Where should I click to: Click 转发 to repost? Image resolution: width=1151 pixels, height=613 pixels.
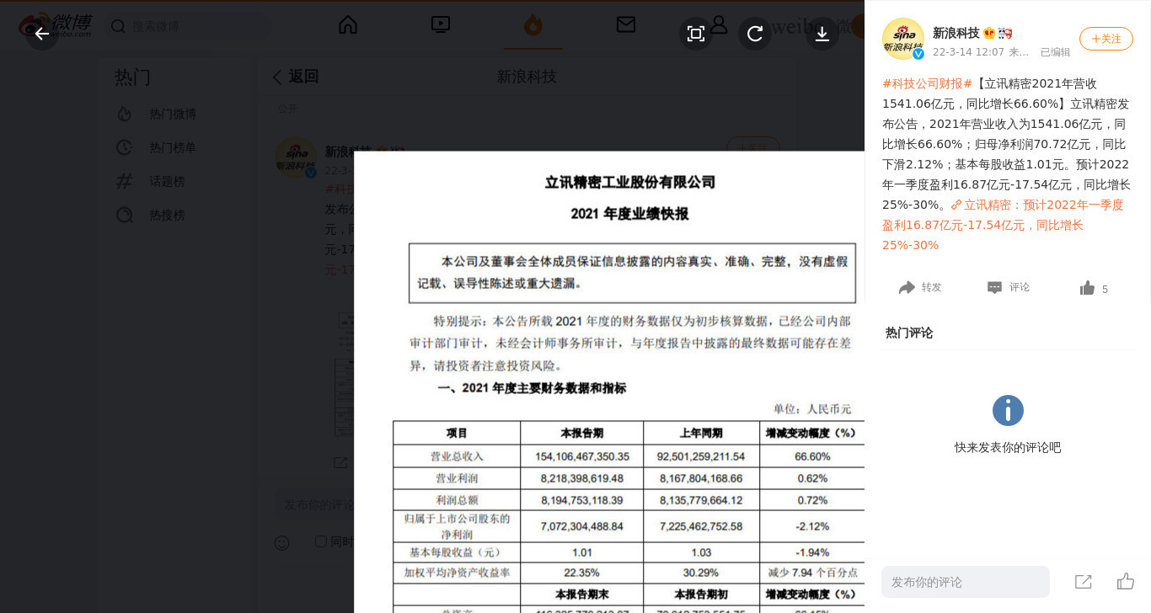(x=920, y=287)
